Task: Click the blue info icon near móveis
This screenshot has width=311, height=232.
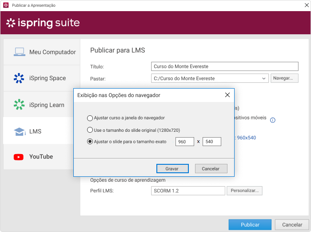Action: pyautogui.click(x=273, y=120)
